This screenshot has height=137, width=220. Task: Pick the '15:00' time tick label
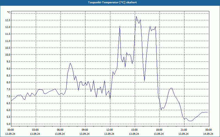tap(135, 130)
